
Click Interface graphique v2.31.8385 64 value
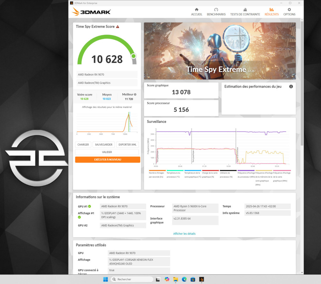coord(195,221)
